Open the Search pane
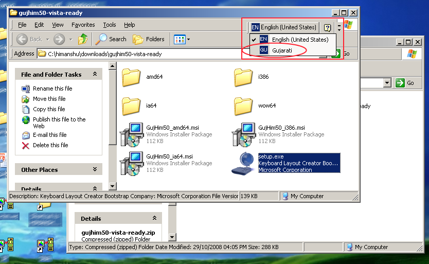This screenshot has height=264, width=429. click(x=111, y=39)
